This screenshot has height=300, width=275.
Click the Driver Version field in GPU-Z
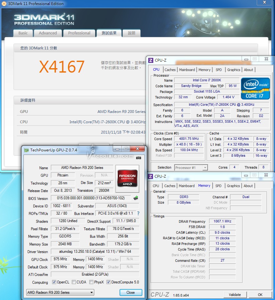click(x=95, y=252)
